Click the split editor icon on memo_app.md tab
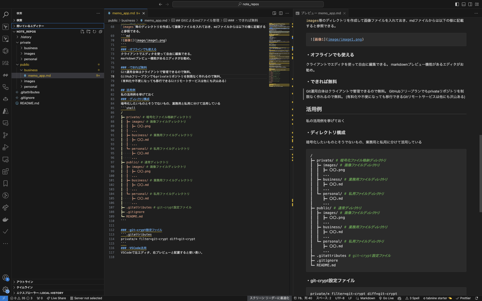 [280, 13]
